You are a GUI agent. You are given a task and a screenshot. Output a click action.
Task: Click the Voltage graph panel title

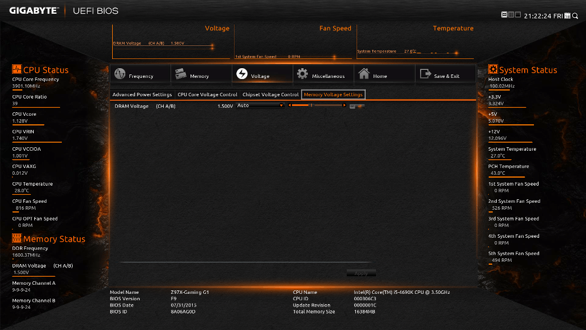click(217, 29)
